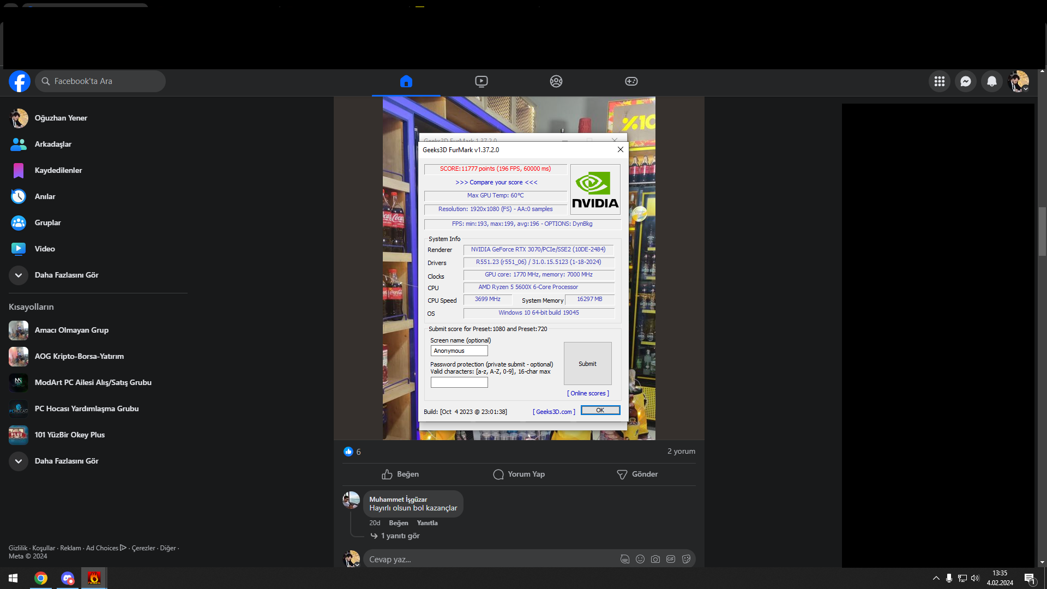Image resolution: width=1047 pixels, height=589 pixels.
Task: Open avatar sticker picker in comment box
Action: click(x=625, y=559)
